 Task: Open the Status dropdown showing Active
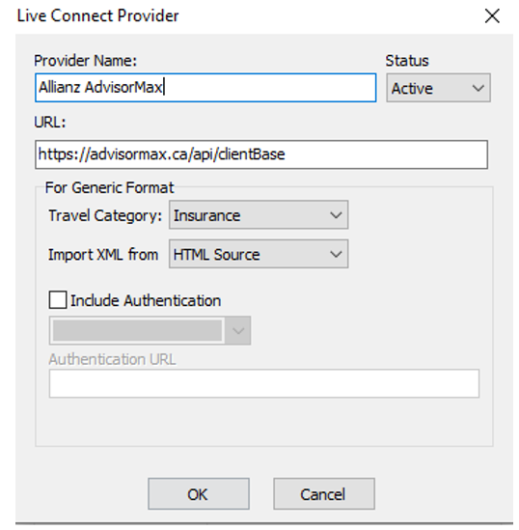438,88
